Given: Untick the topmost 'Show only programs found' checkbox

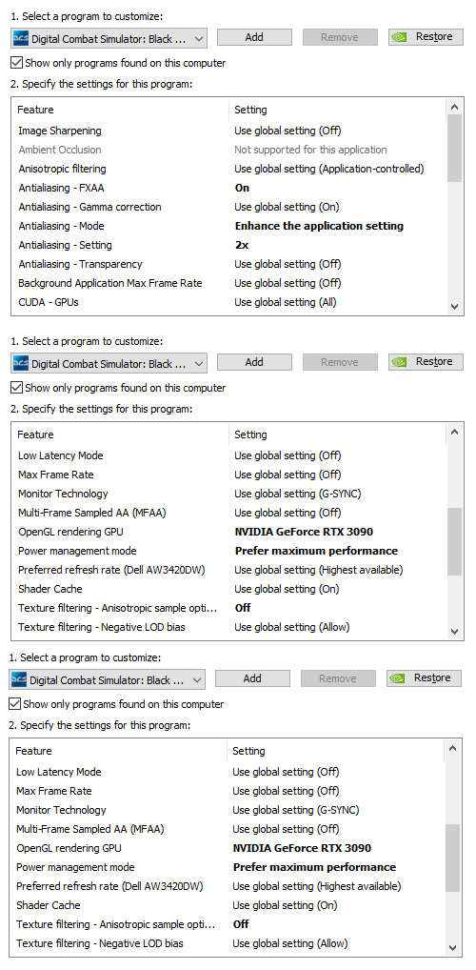Looking at the screenshot, I should [17, 63].
